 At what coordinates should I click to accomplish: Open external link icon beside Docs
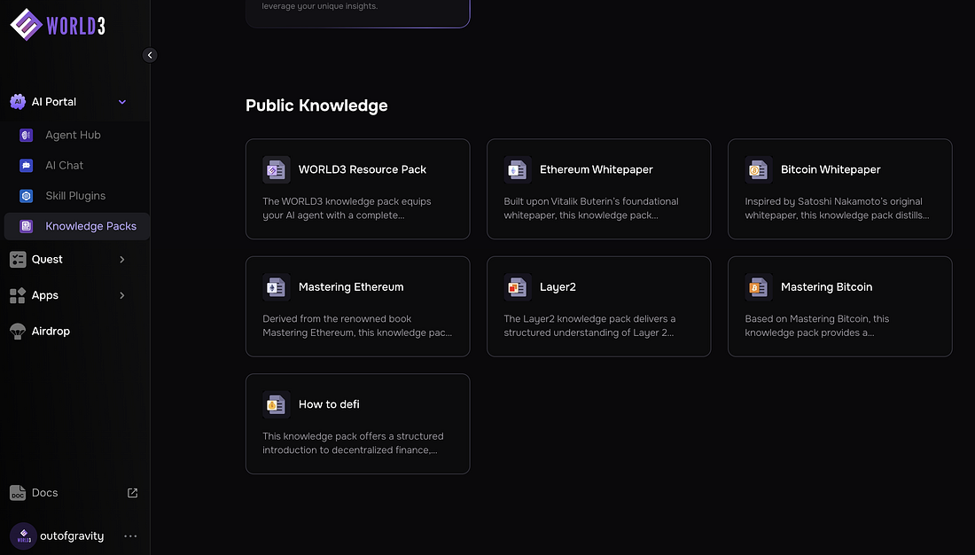(133, 493)
